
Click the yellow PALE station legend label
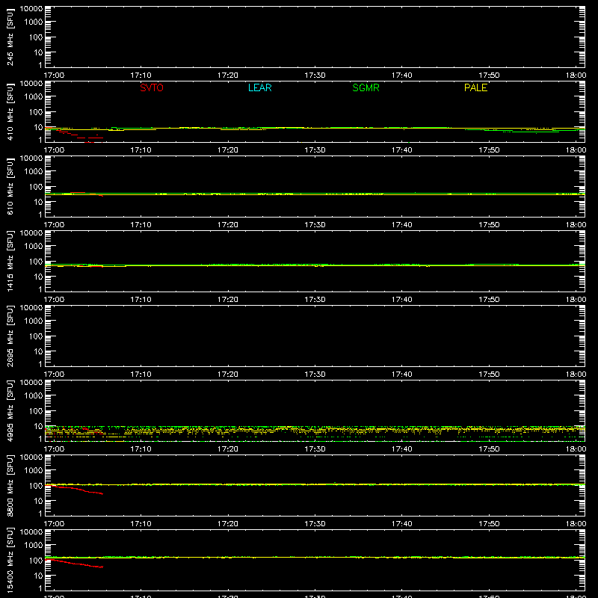click(x=475, y=87)
